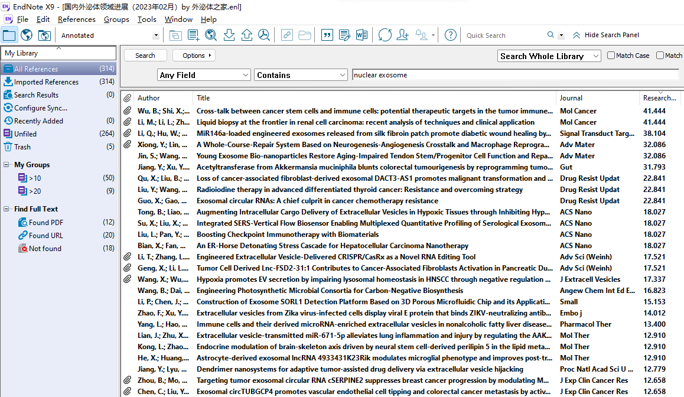Image resolution: width=684 pixels, height=397 pixels.
Task: Collapse the My Groups group set
Action: coord(6,164)
